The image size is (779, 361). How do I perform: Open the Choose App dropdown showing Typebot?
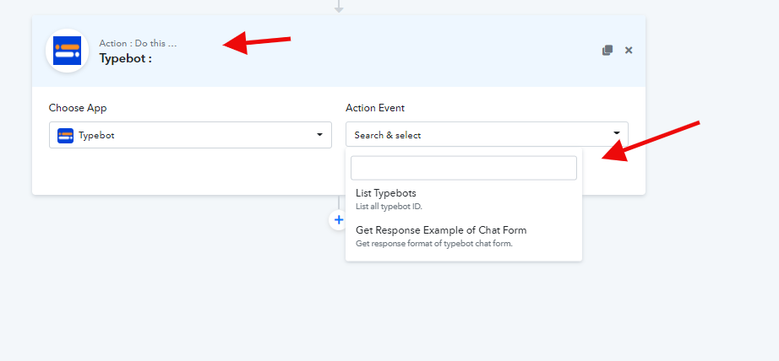click(x=190, y=135)
